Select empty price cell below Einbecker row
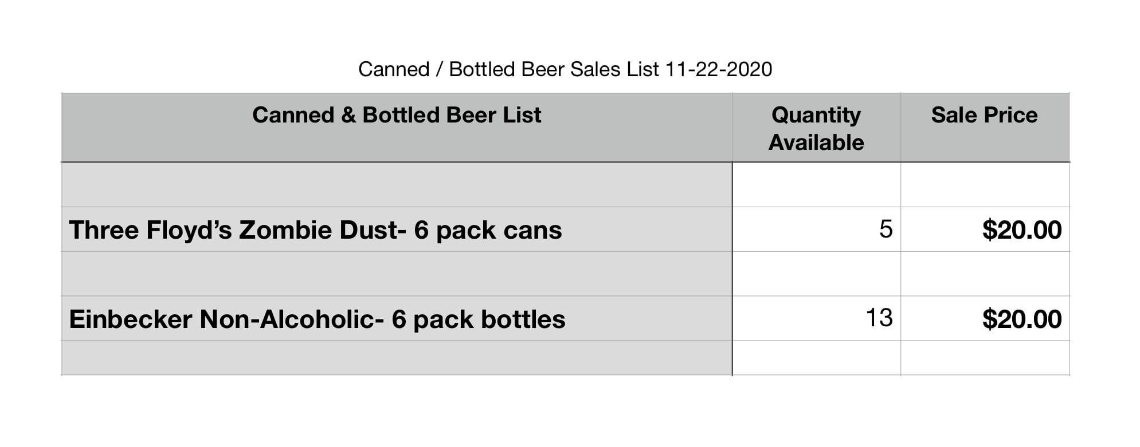 tap(985, 358)
